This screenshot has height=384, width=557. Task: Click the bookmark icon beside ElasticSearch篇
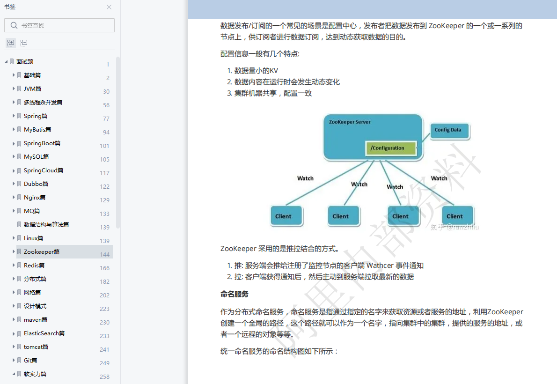pyautogui.click(x=19, y=333)
